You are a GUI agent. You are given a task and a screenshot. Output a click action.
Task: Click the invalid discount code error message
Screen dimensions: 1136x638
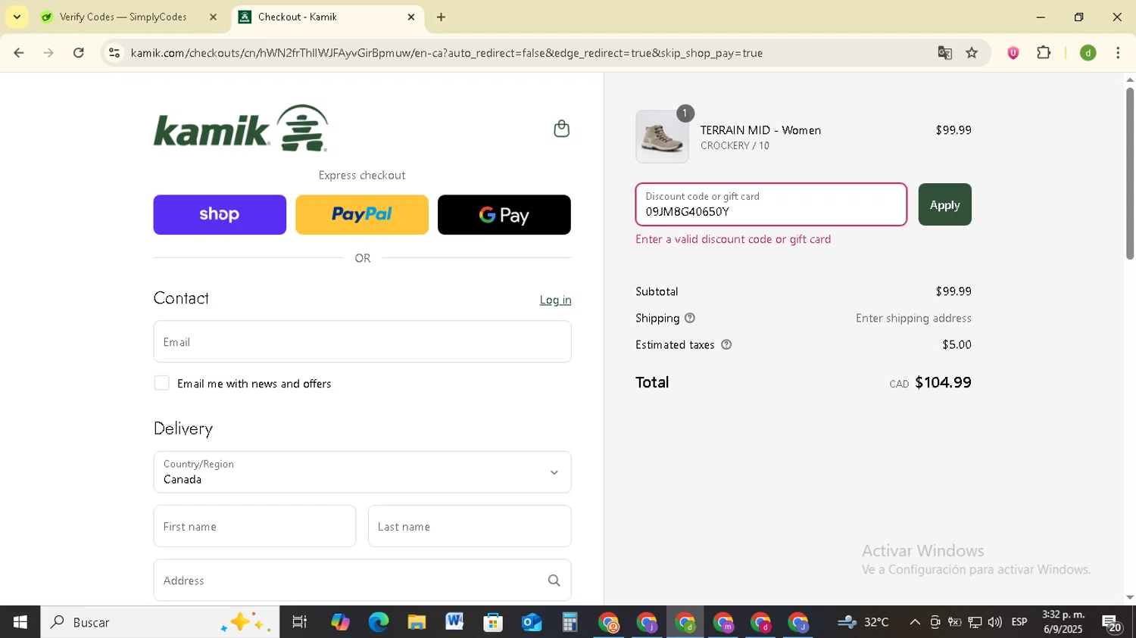(733, 239)
